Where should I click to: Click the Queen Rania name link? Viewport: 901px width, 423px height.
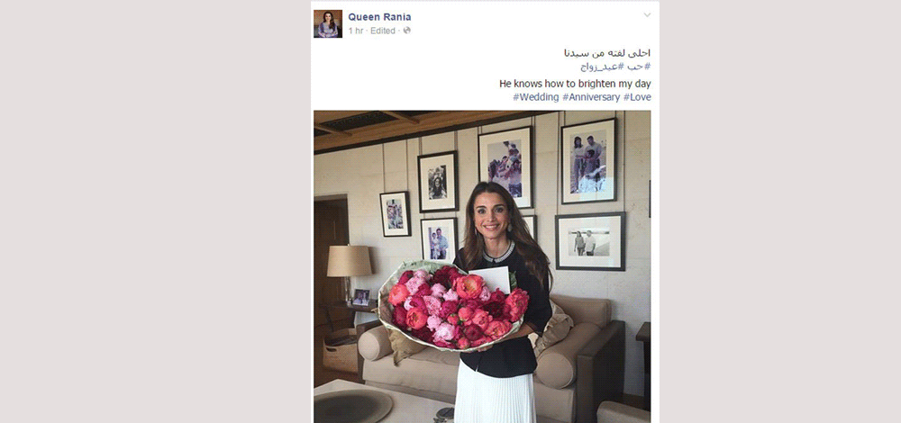click(379, 16)
